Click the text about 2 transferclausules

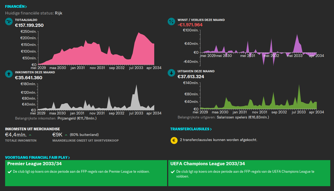click(218, 140)
